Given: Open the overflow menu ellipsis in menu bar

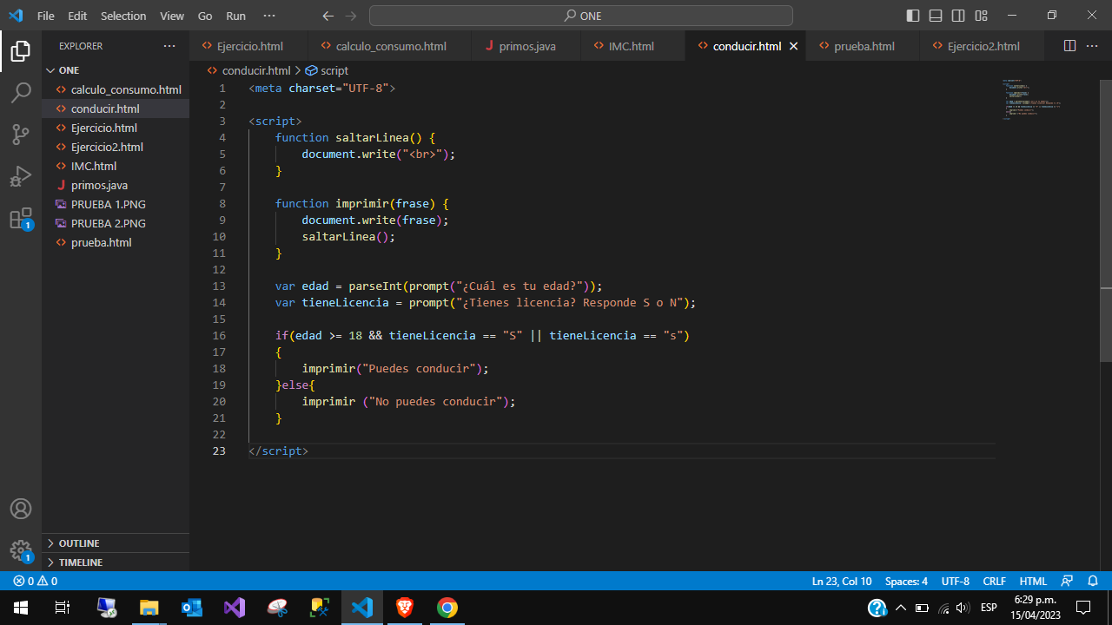Looking at the screenshot, I should click(268, 16).
